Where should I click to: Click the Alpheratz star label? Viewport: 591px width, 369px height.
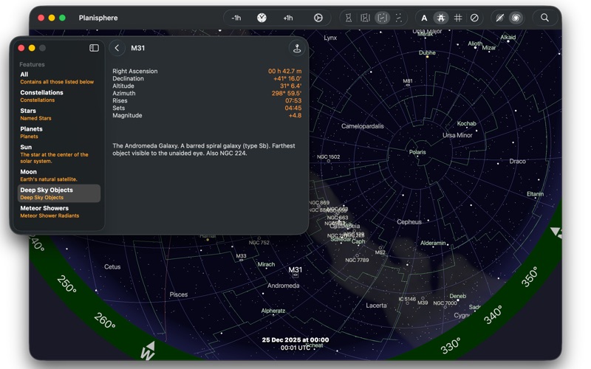click(273, 311)
